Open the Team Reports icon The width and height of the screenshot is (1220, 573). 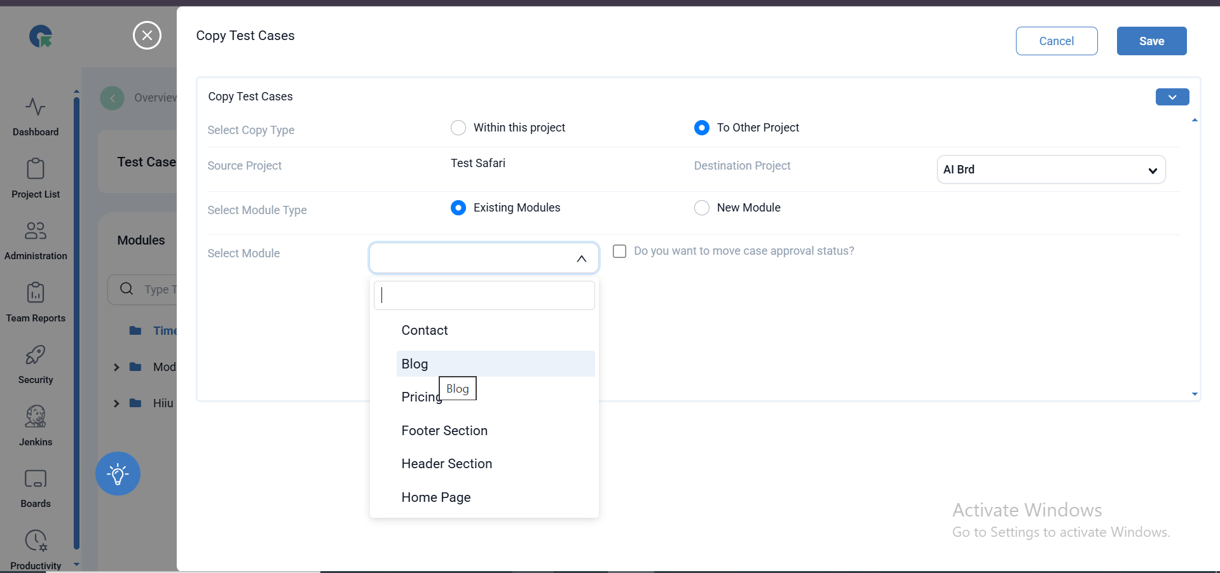[36, 293]
